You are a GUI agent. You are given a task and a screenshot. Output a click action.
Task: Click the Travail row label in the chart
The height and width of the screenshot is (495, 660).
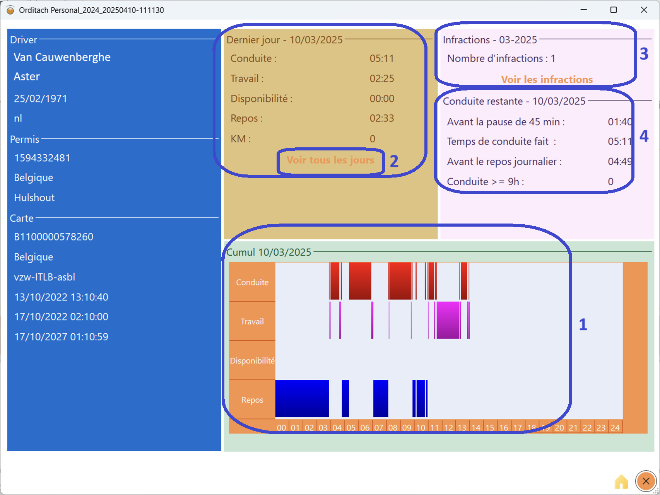pos(252,322)
